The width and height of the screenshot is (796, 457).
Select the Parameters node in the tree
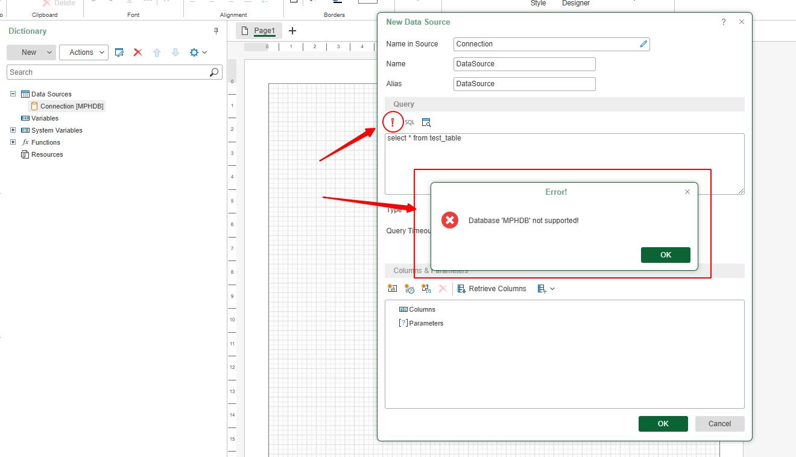click(x=421, y=323)
